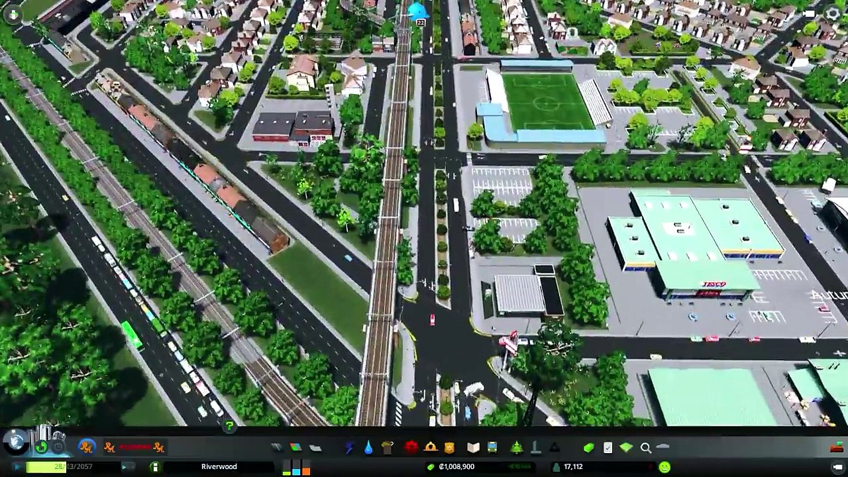Click the advisor question mark button
The image size is (848, 477).
tap(229, 427)
